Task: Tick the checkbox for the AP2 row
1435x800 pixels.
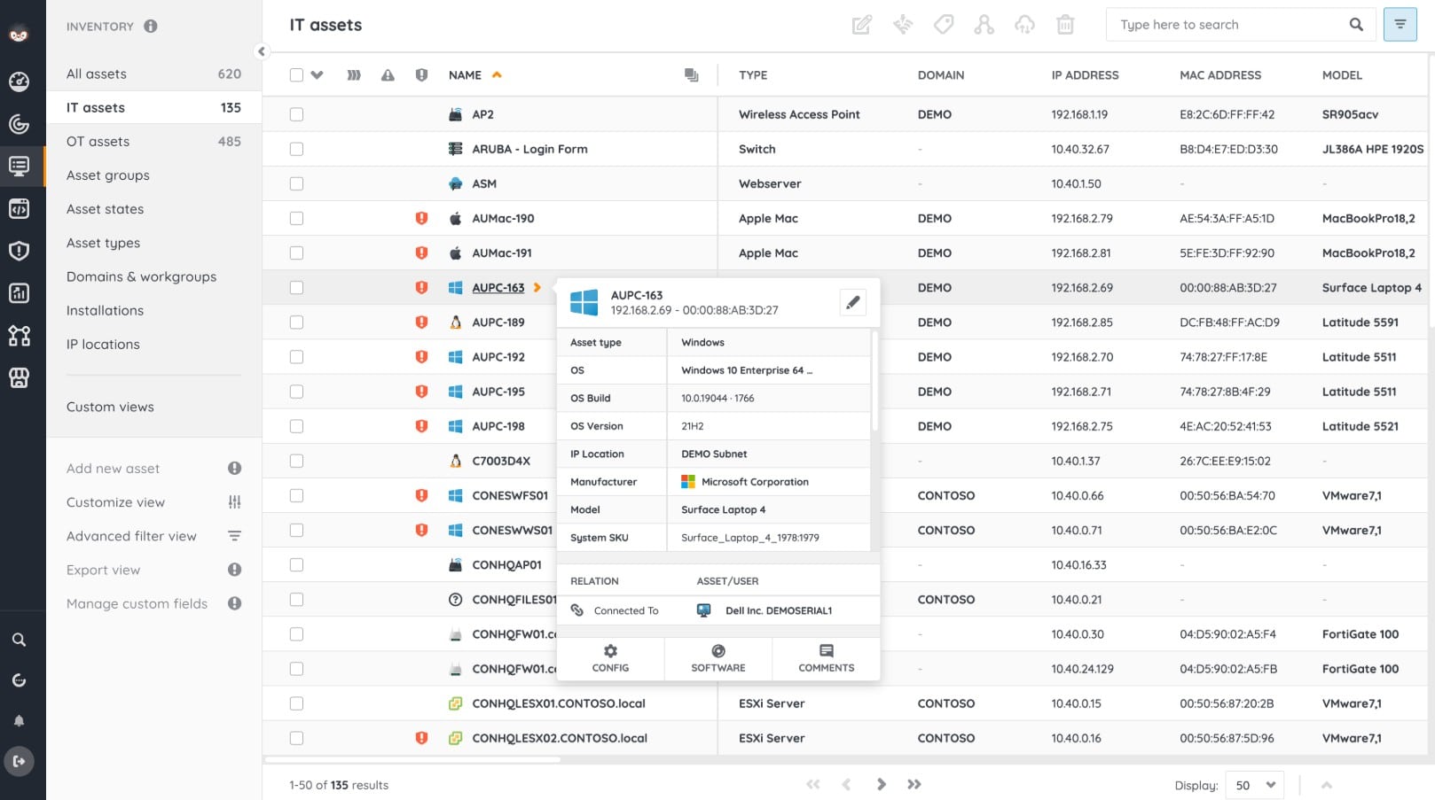Action: [x=296, y=114]
